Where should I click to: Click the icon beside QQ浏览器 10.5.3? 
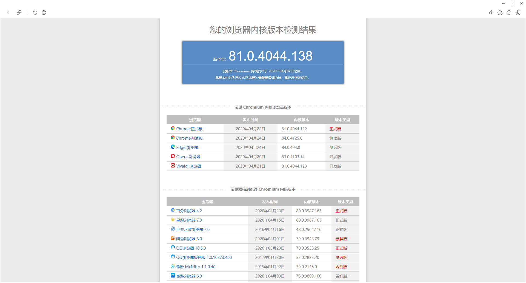[173, 248]
